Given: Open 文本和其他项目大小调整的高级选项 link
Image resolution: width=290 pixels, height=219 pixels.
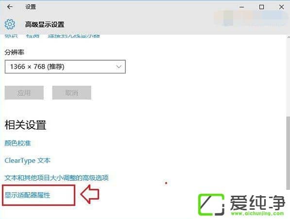Looking at the screenshot, I should point(57,178).
